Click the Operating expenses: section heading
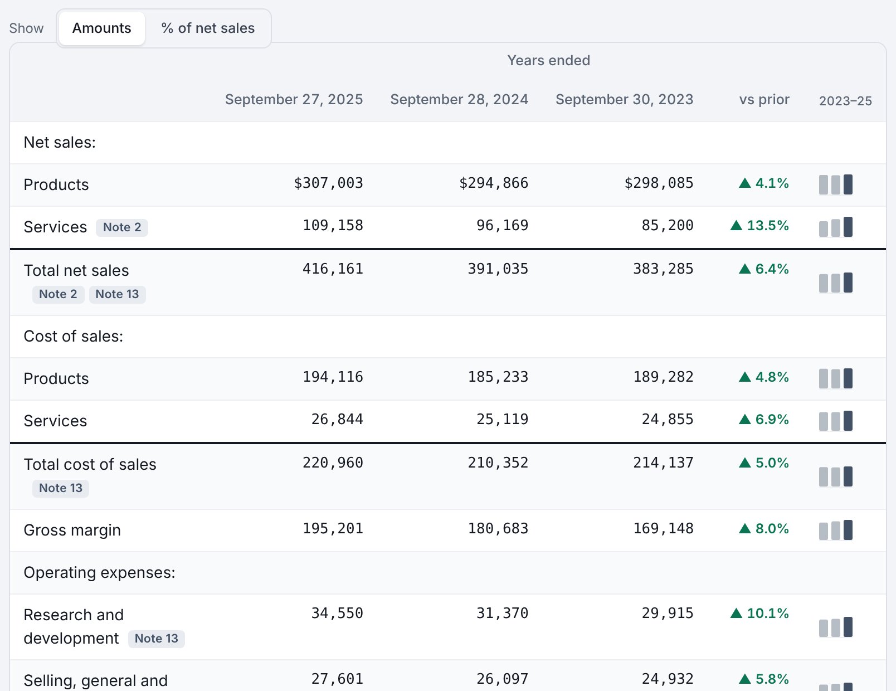 [99, 573]
